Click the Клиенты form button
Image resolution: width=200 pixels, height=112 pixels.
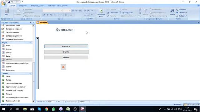click(66, 46)
